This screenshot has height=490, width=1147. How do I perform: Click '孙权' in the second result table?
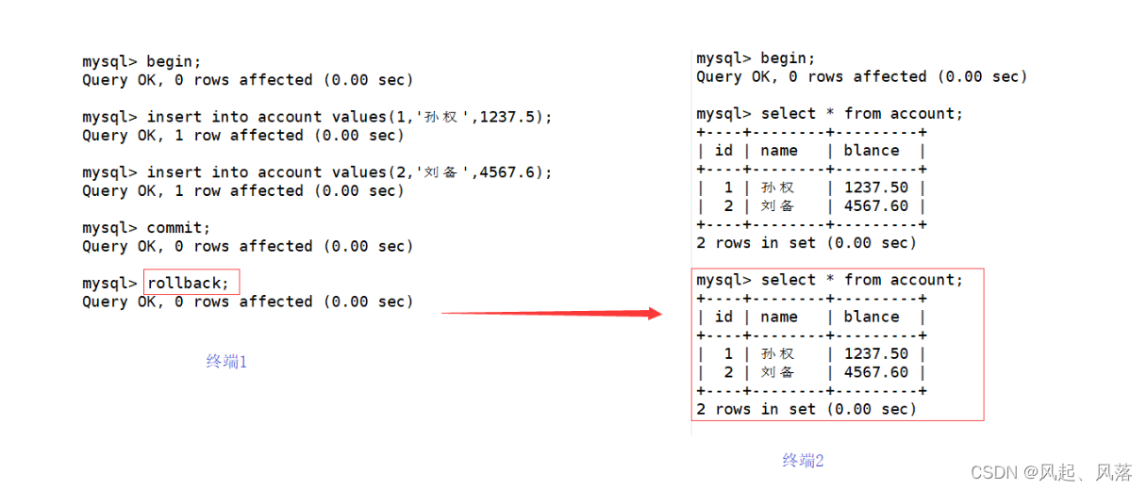(x=777, y=354)
